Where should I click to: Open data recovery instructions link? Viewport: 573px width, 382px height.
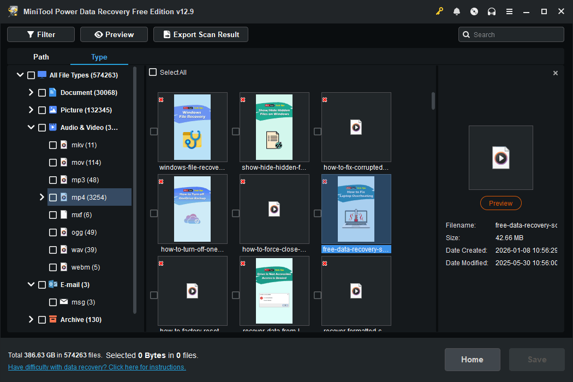click(x=97, y=367)
